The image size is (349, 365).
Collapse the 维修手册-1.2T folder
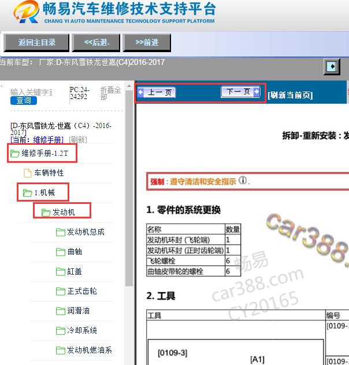44,154
